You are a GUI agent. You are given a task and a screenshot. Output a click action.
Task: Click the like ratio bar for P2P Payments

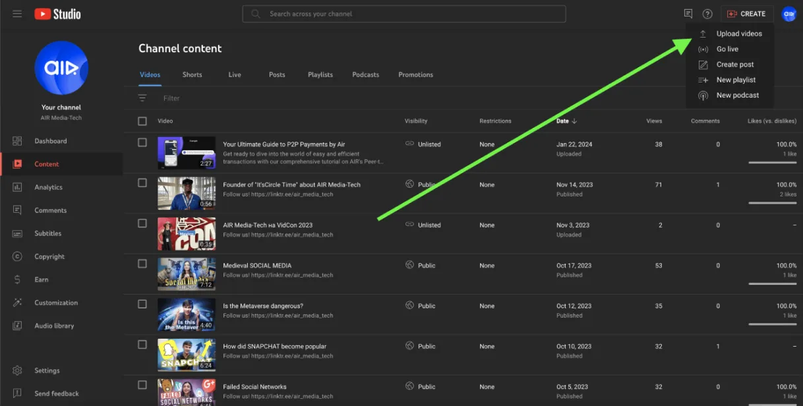coord(773,162)
